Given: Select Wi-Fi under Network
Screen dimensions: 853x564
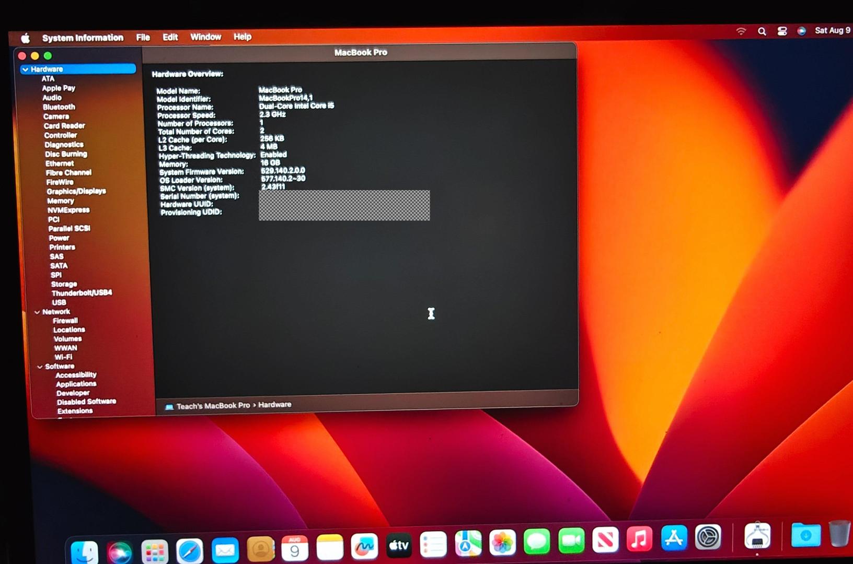Looking at the screenshot, I should tap(63, 357).
